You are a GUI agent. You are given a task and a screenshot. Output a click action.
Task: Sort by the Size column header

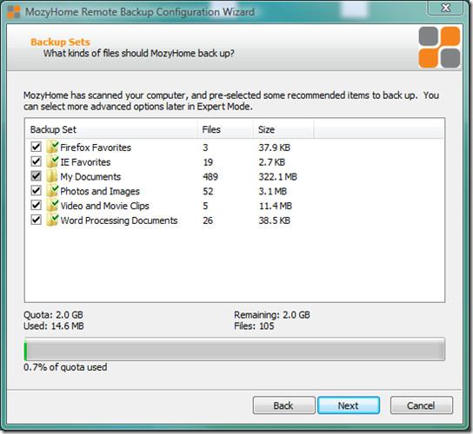point(283,129)
